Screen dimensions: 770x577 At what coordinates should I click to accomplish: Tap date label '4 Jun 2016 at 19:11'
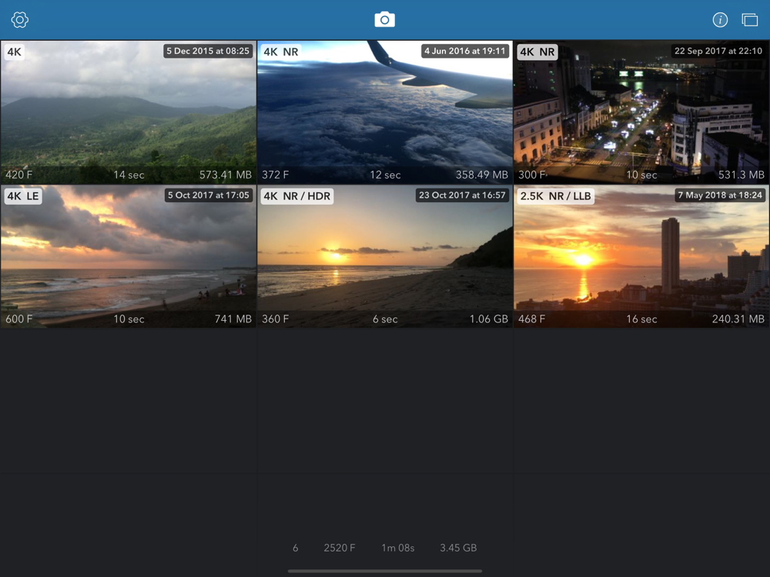(x=464, y=51)
